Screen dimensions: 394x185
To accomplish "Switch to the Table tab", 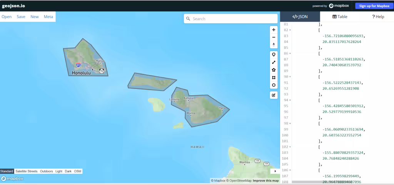I will (340, 17).
